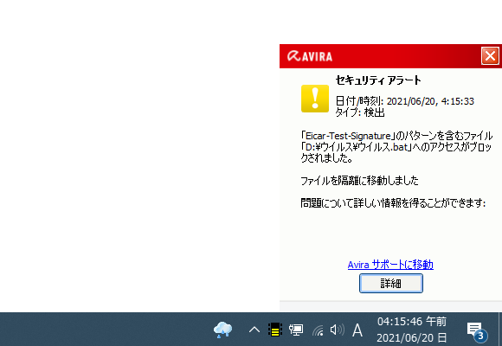Click the date text 2021/06/20, 4:15:33

(x=430, y=101)
